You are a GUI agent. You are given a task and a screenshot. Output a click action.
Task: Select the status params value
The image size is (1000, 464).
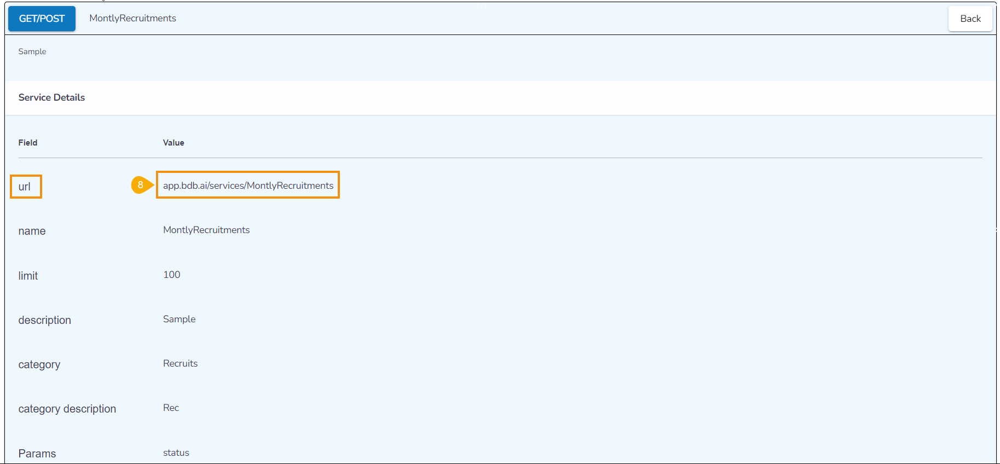(176, 453)
